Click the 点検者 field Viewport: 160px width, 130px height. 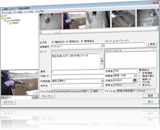(125, 71)
